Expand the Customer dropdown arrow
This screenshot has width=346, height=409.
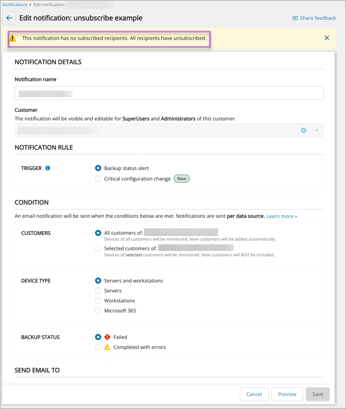point(317,130)
